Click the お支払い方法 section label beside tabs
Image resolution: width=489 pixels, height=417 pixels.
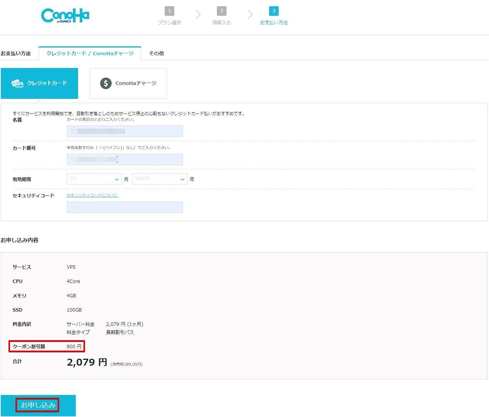pos(16,53)
